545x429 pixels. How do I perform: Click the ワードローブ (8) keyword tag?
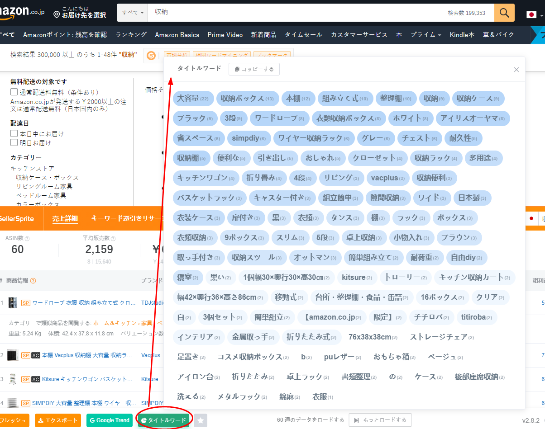tap(280, 118)
